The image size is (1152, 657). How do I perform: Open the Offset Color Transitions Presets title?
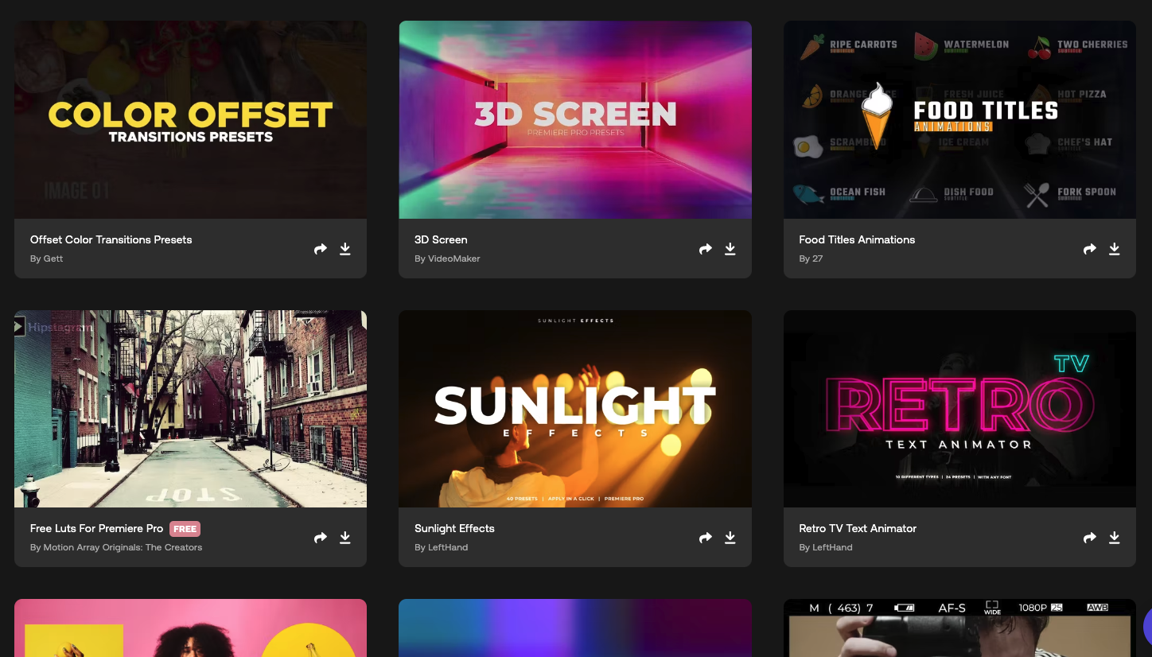tap(111, 239)
